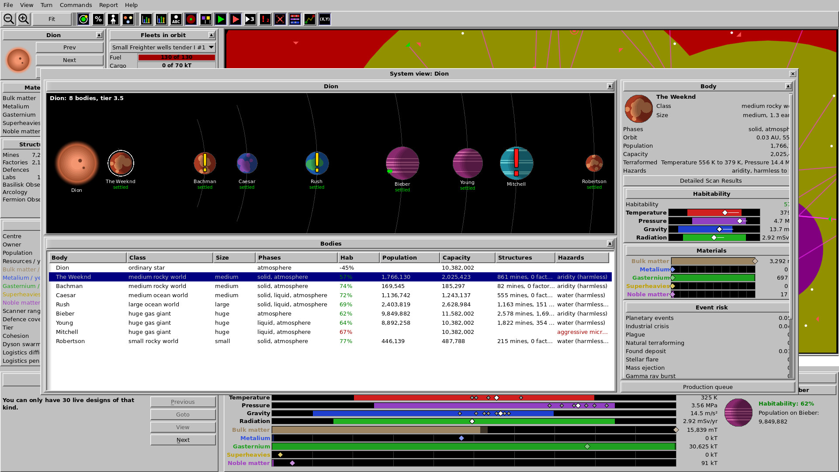The height and width of the screenshot is (472, 839).
Task: Click the play three turns icon
Action: pyautogui.click(x=250, y=19)
